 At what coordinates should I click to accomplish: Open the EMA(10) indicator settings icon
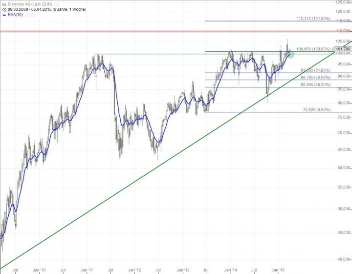(28, 15)
